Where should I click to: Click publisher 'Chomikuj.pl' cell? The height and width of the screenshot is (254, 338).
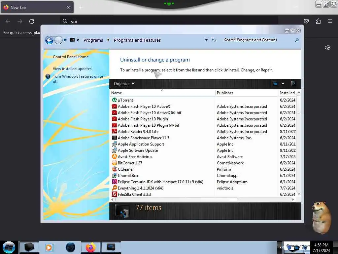(x=227, y=175)
